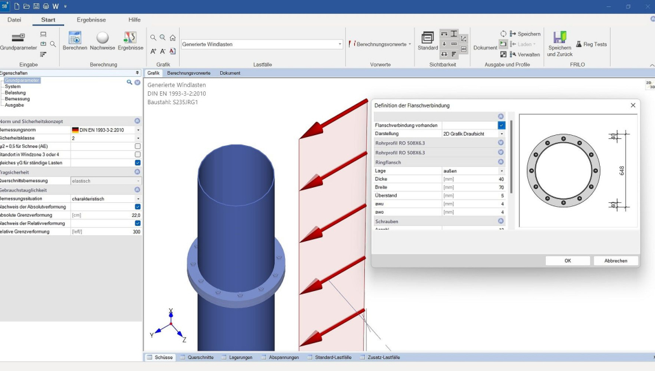Enable ψ2 = 0.5 für Schnee checkbox
This screenshot has width=655, height=371.
(138, 146)
